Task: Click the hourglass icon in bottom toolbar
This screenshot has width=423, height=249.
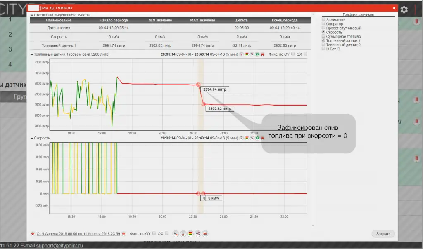Action: point(183,234)
